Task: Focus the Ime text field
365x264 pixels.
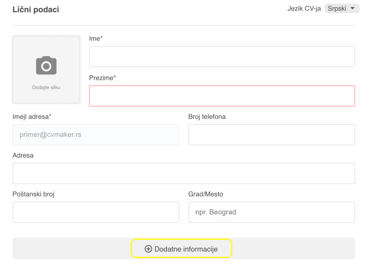Action: 222,57
